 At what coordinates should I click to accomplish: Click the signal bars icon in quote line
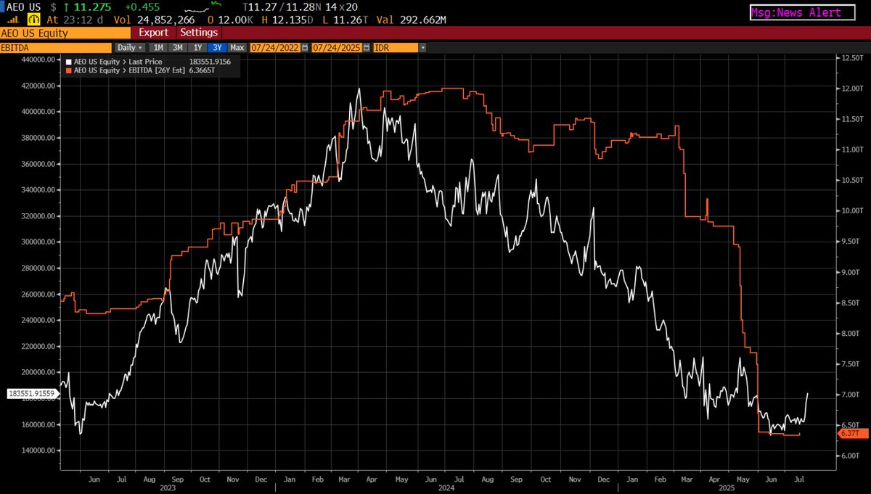pyautogui.click(x=13, y=20)
